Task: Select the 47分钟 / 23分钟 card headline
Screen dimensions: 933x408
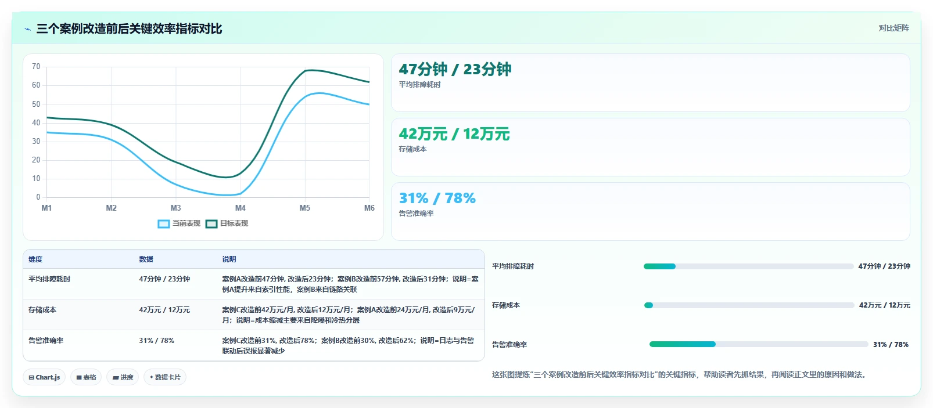Action: (455, 69)
